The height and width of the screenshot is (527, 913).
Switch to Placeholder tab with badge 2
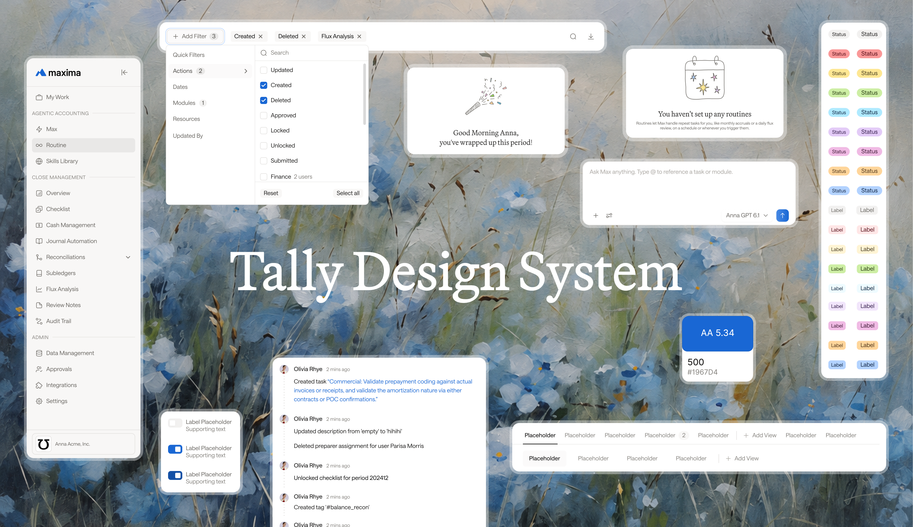pos(666,435)
